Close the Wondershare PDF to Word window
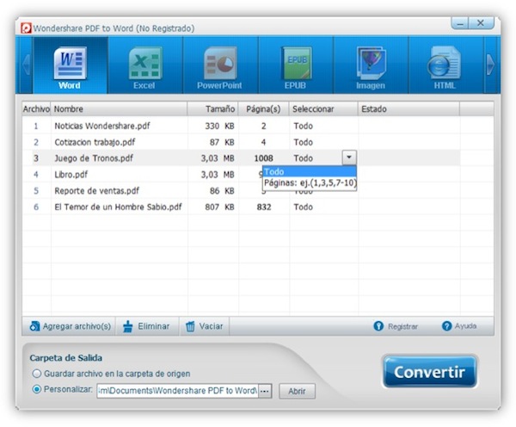Viewport: 516px width, 427px height. coord(481,23)
